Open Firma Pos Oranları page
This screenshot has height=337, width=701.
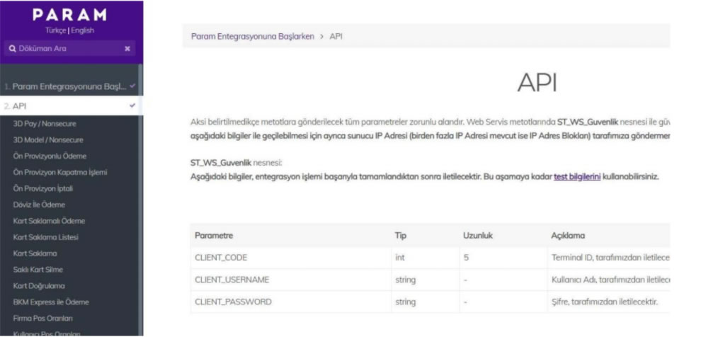point(43,318)
